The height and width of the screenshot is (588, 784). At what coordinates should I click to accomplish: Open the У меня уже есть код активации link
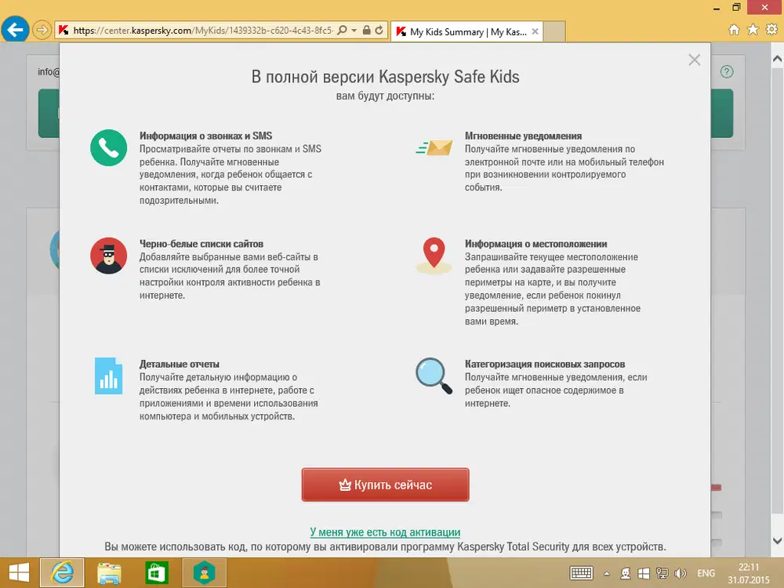[385, 532]
